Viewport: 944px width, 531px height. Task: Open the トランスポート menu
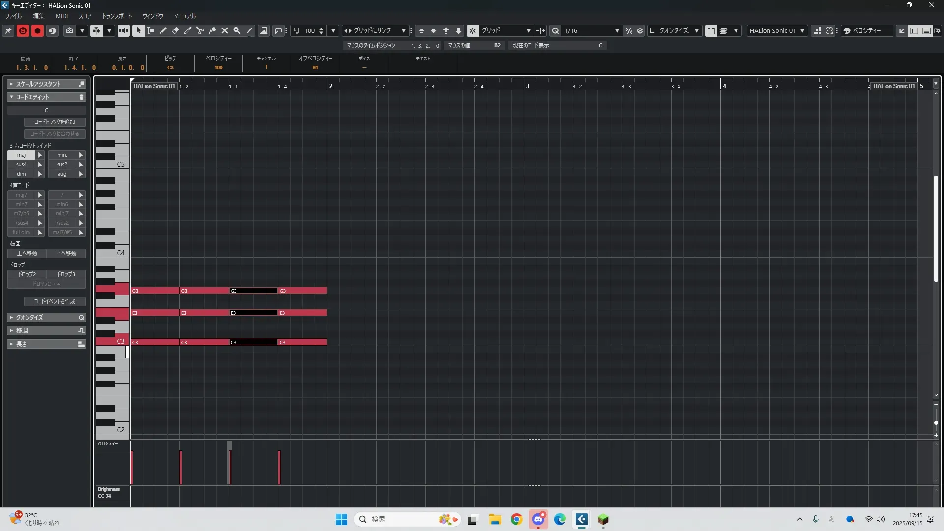[117, 16]
